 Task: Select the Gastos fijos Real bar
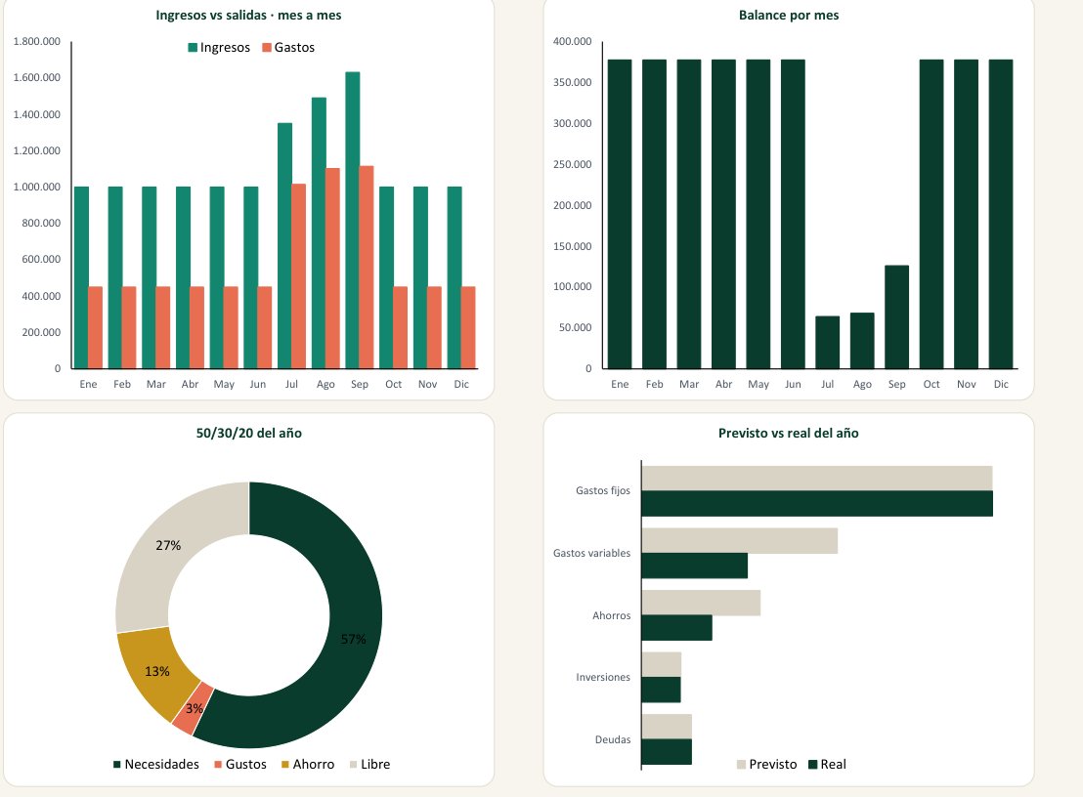pyautogui.click(x=817, y=504)
